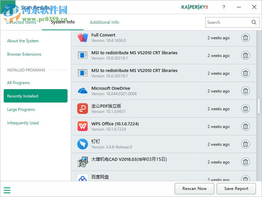The height and width of the screenshot is (197, 262).
Task: Click the 百度网盘 app icon
Action: point(83,178)
